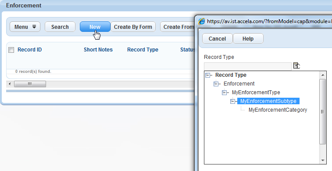Image resolution: width=332 pixels, height=171 pixels.
Task: Sort by Record ID column header
Action: [x=30, y=50]
